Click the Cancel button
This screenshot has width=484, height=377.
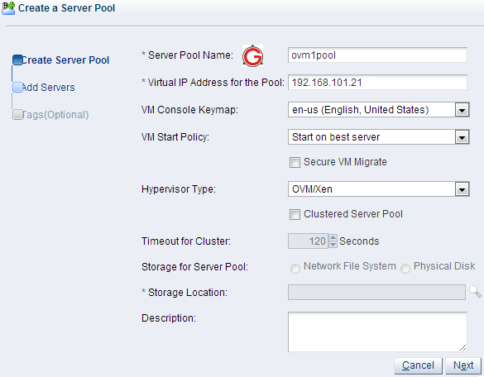click(x=418, y=365)
